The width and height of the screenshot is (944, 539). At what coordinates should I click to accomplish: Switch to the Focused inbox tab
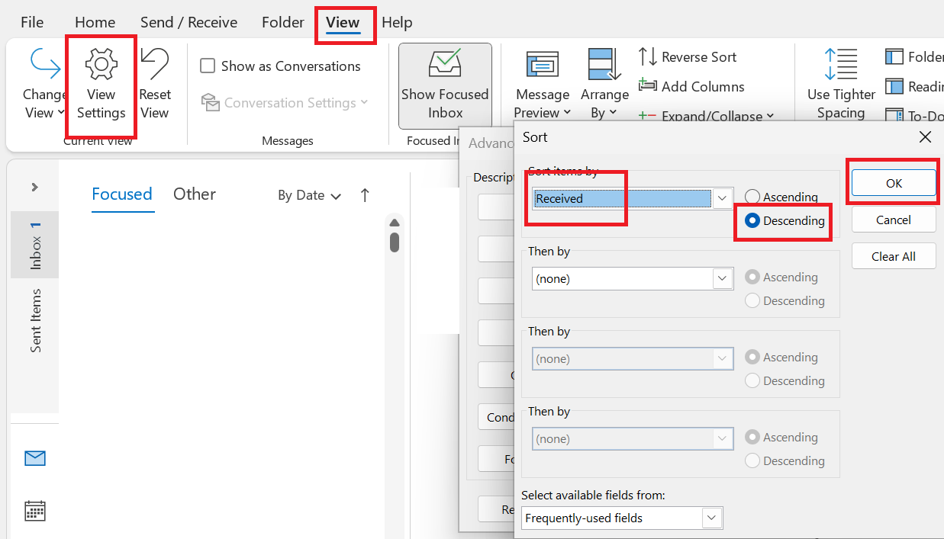pos(122,194)
